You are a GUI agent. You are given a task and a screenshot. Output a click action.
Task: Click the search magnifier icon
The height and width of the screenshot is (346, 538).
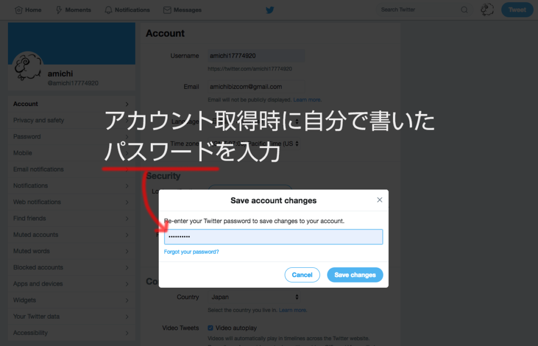tap(464, 10)
